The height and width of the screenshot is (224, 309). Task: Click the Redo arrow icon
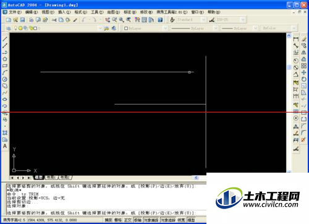pos(95,20)
